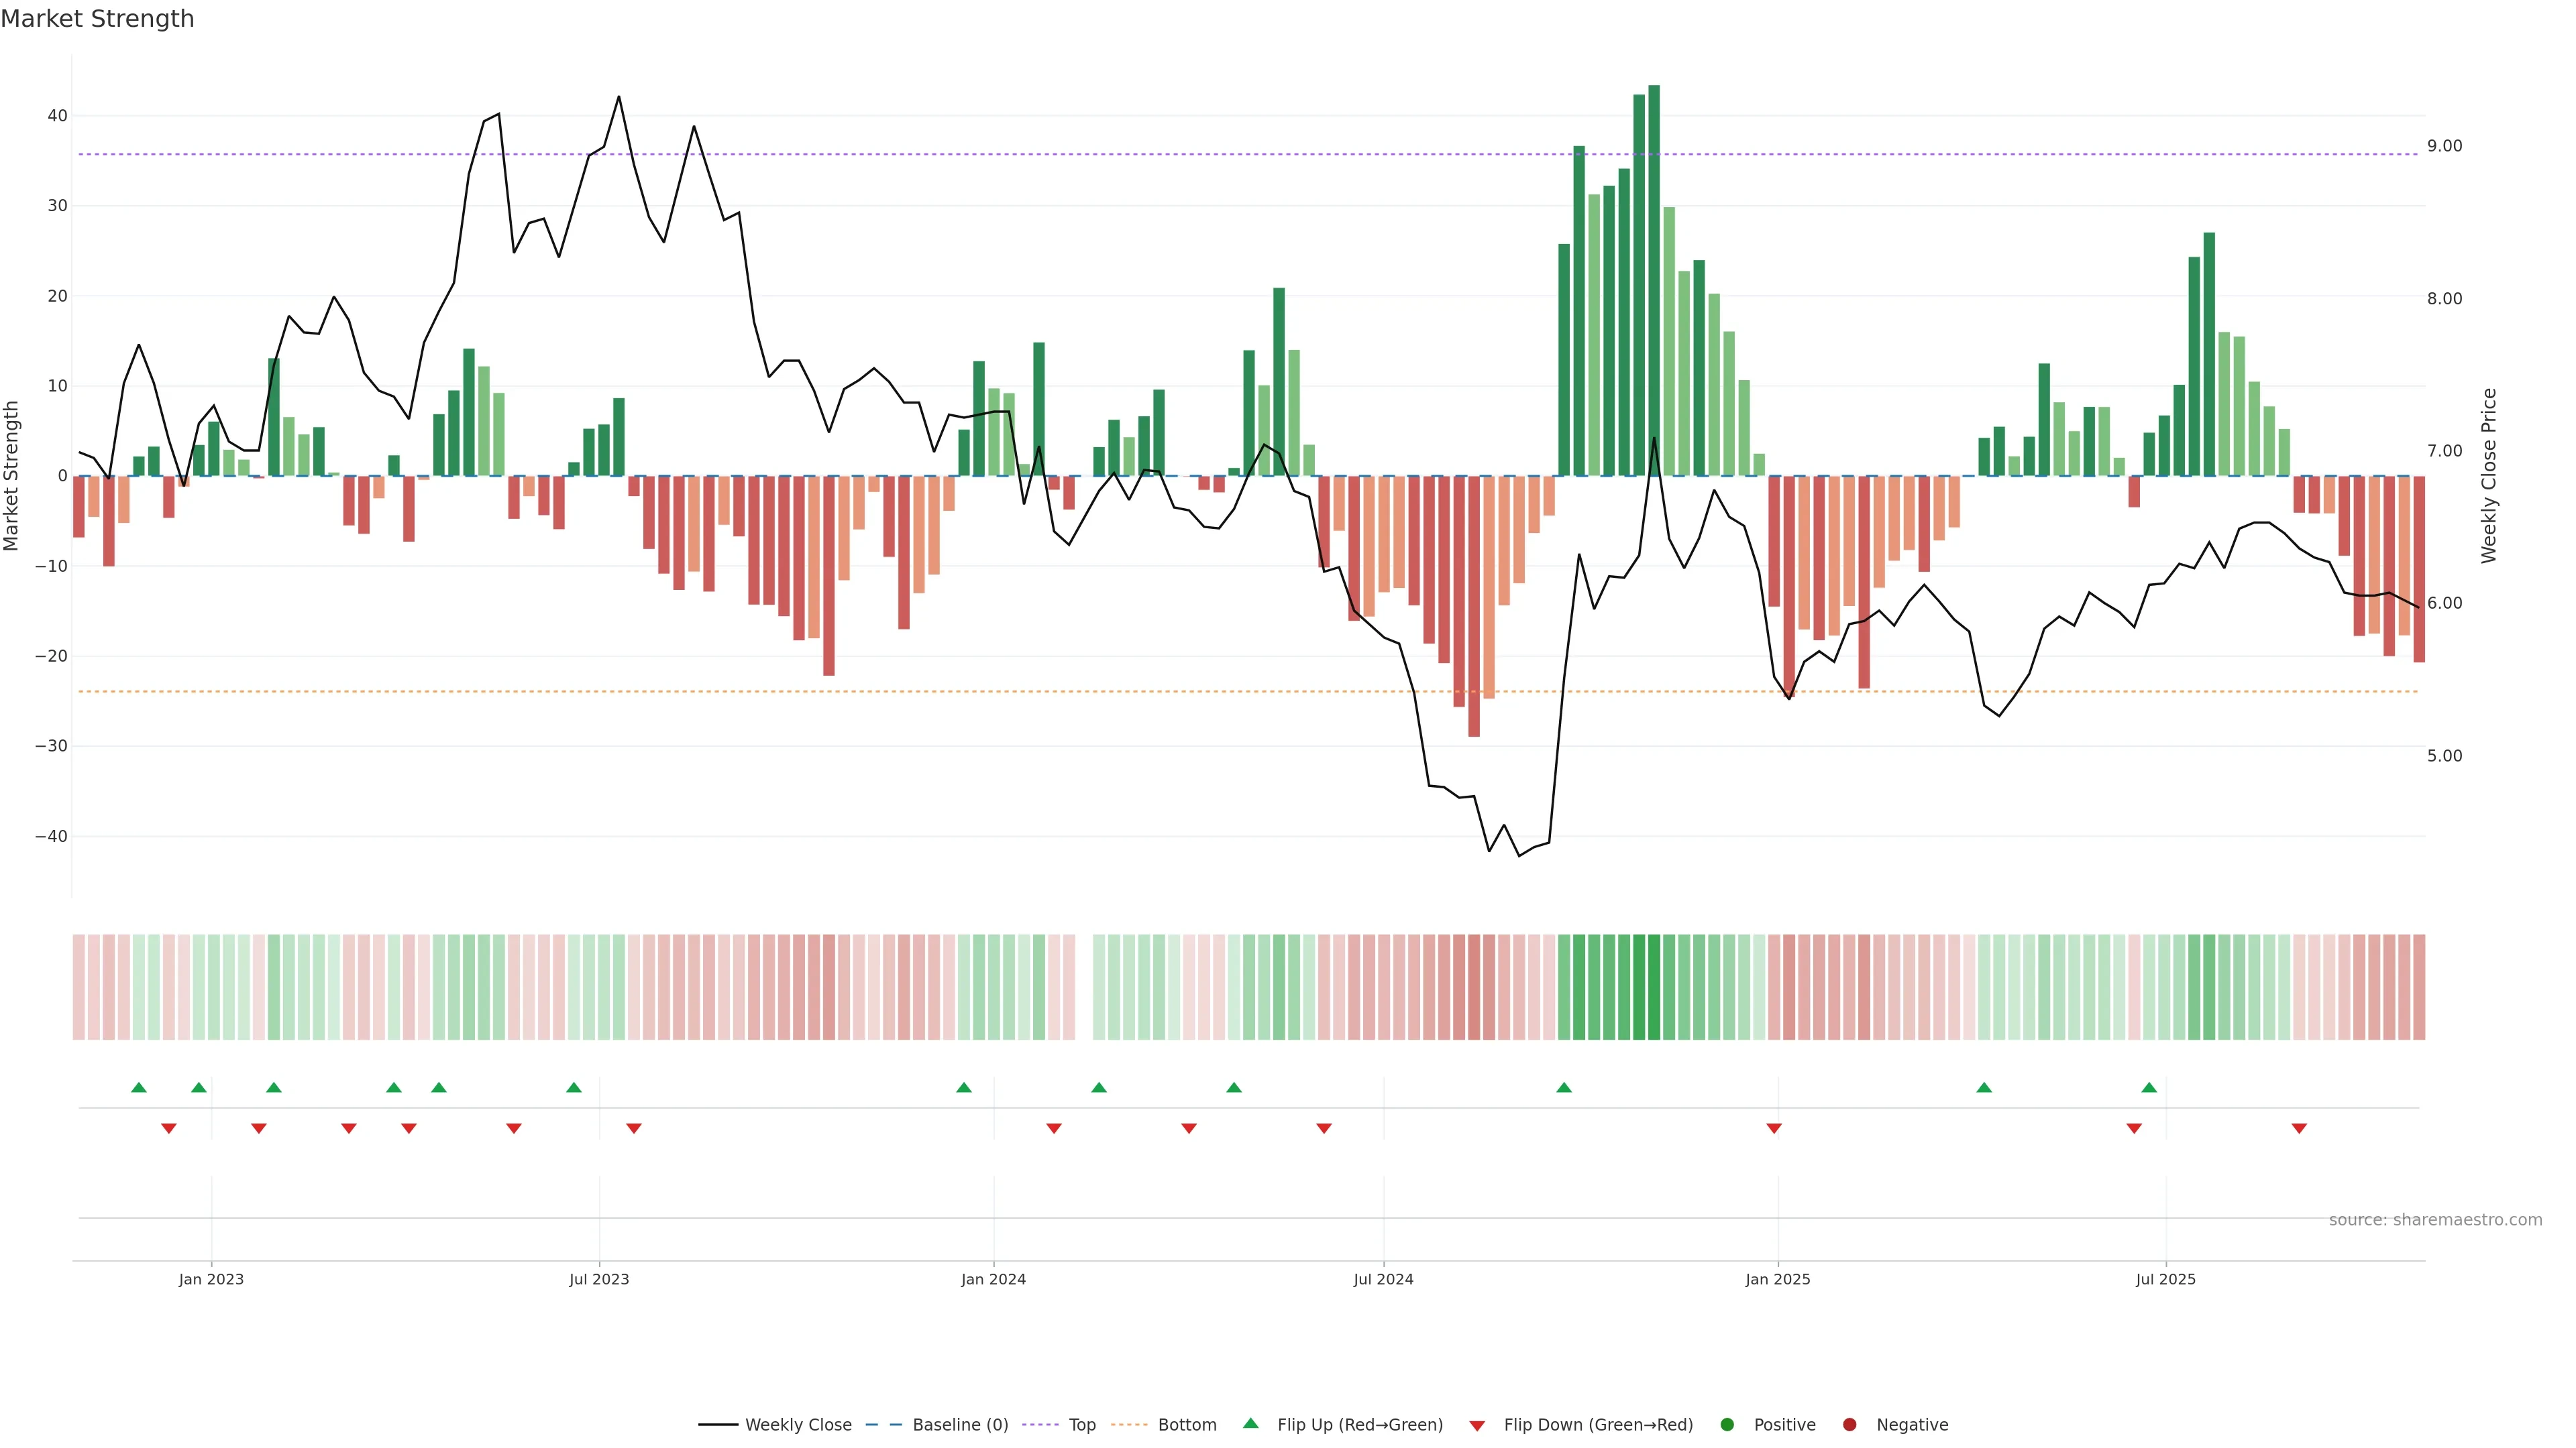Click the Jan 2023 x-axis label
This screenshot has width=2576, height=1448.
pos(211,1279)
